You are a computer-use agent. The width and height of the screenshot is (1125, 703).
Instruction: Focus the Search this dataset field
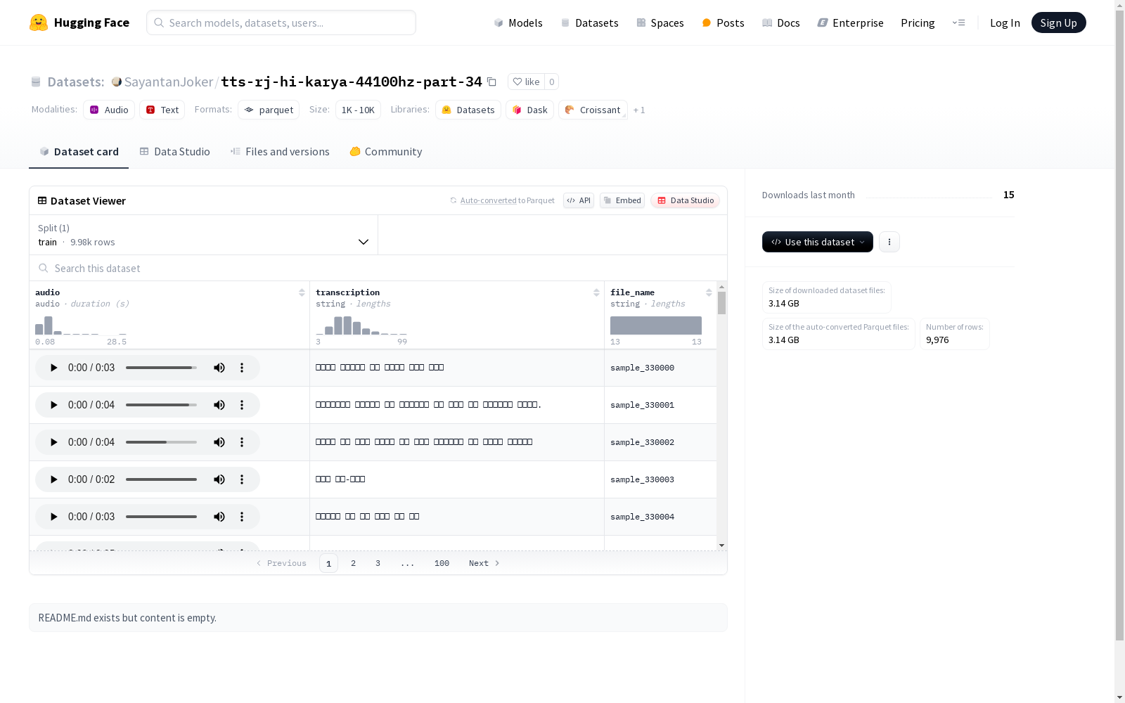point(378,269)
